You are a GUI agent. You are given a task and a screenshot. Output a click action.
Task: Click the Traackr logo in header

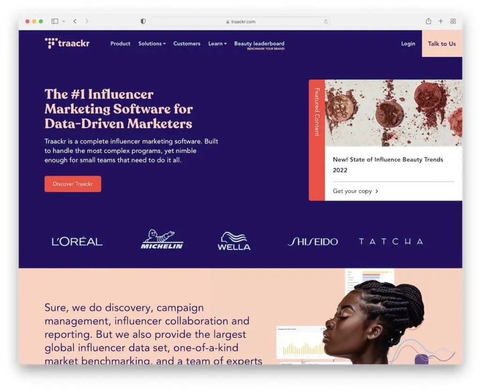pos(67,44)
